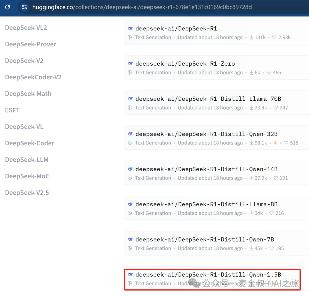Open the DeepSeek-VL2 collection

(26, 28)
